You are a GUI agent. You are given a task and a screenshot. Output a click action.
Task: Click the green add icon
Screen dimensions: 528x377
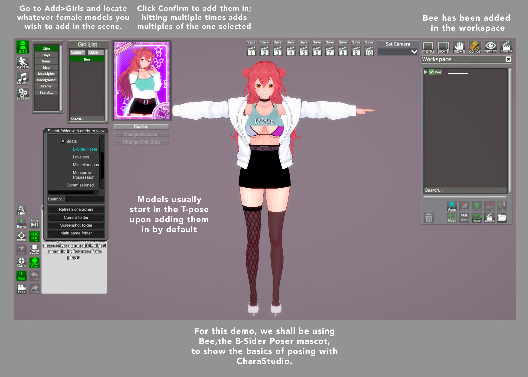coord(23,47)
